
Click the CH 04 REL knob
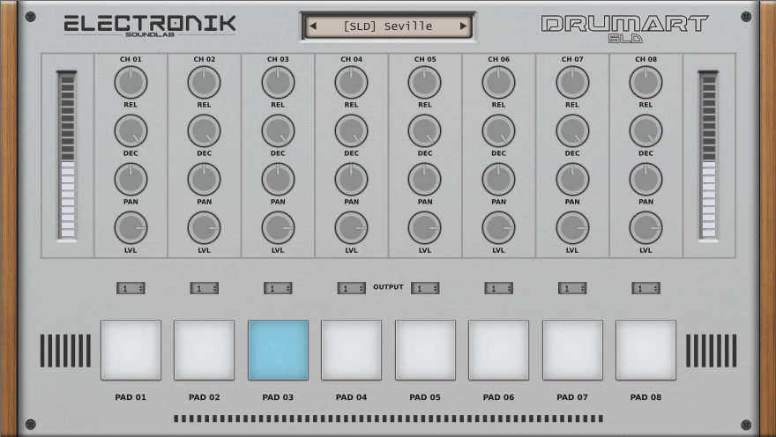tap(351, 83)
